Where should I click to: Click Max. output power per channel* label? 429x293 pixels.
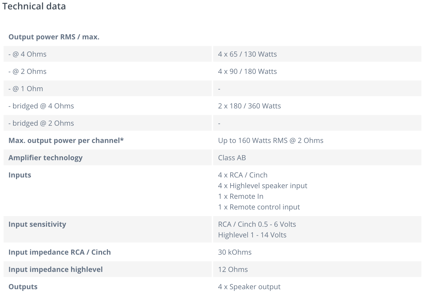click(x=66, y=141)
